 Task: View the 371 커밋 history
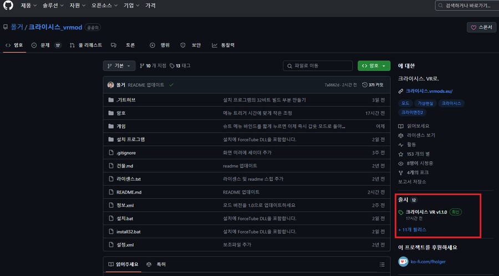point(373,85)
